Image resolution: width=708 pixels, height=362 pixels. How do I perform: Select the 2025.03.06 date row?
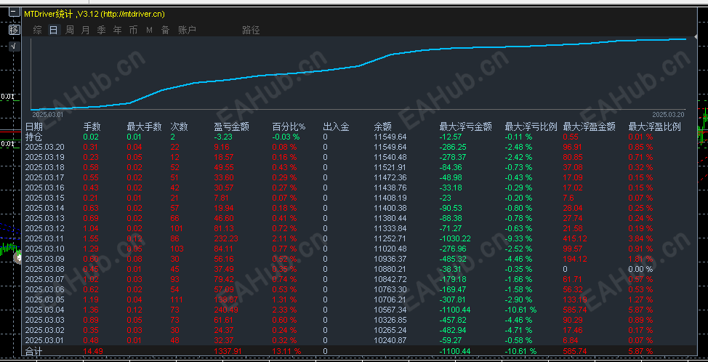(44, 289)
